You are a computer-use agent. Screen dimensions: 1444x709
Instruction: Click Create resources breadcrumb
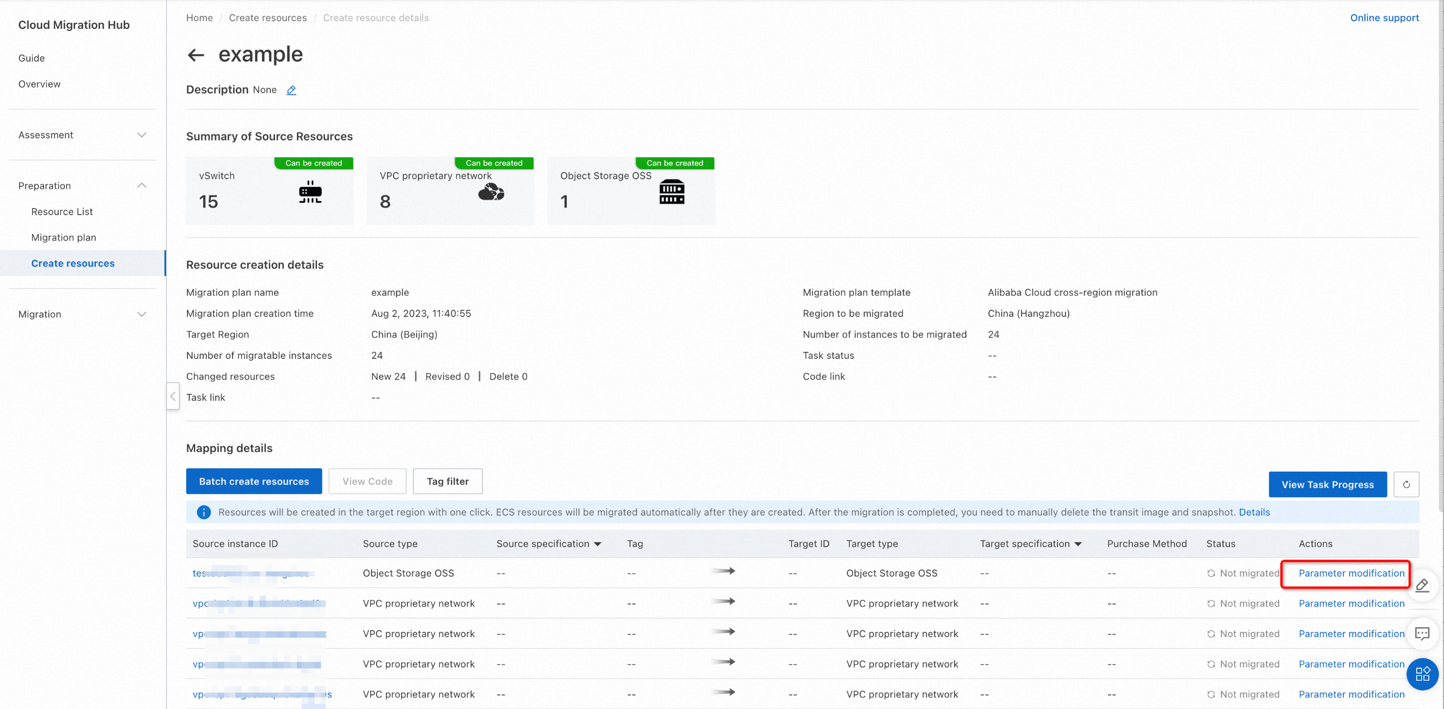[x=267, y=17]
